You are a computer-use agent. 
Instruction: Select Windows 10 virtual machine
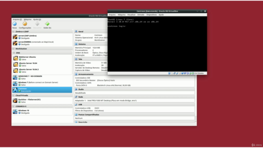pyautogui.click(x=42, y=111)
